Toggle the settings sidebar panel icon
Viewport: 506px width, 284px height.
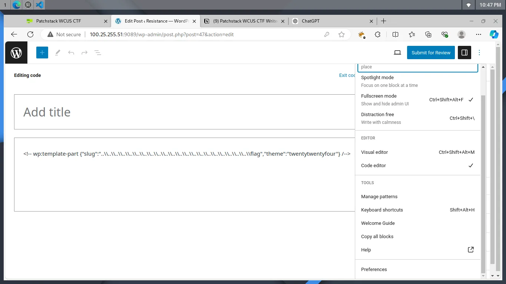tap(465, 53)
